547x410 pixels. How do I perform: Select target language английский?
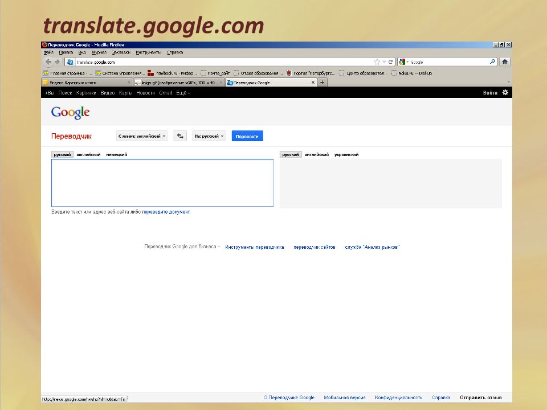point(317,154)
